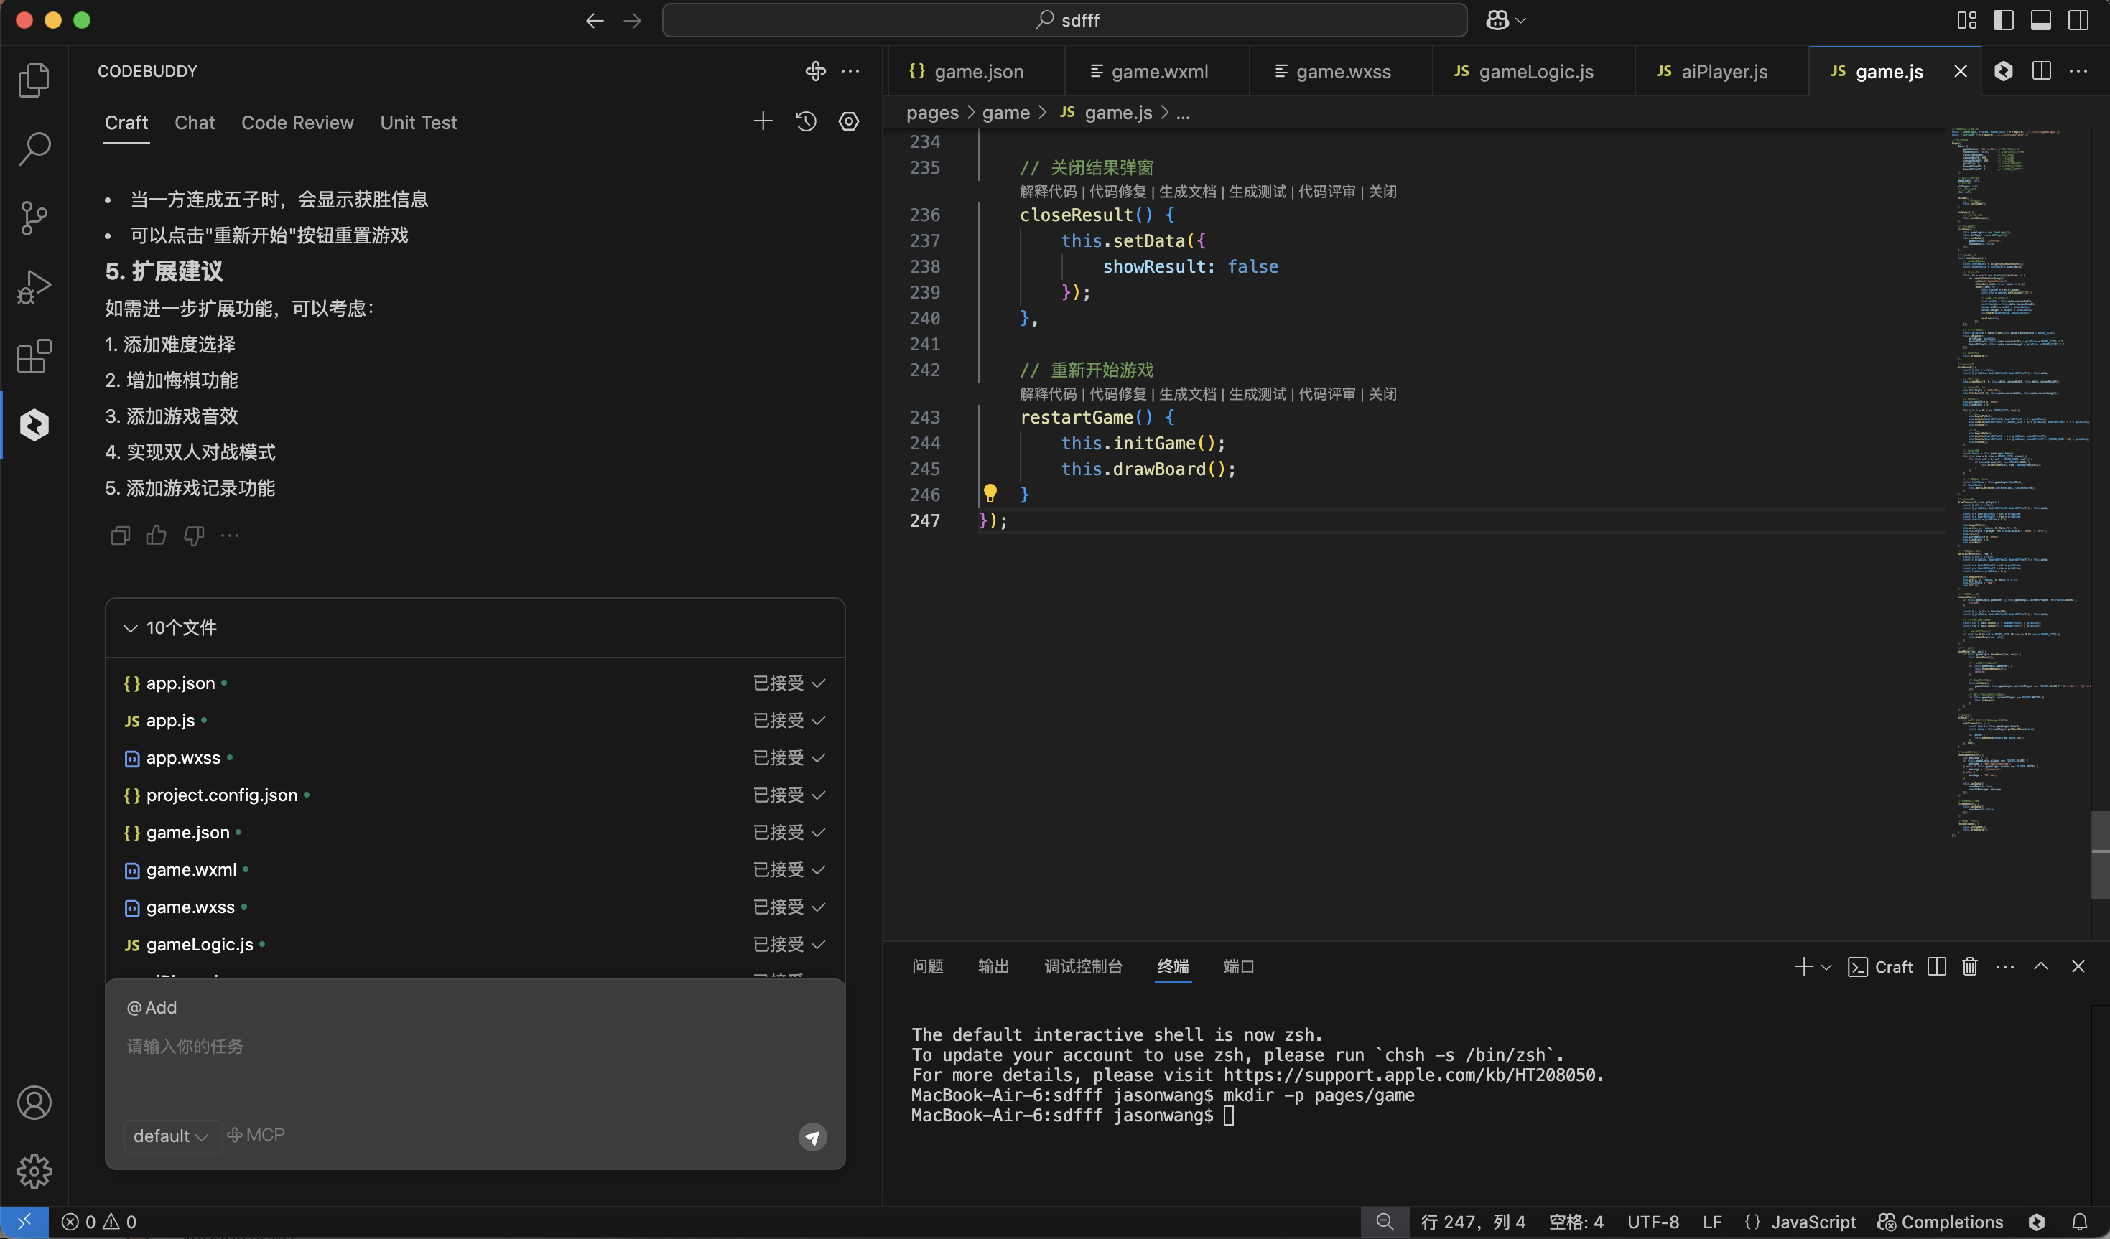
Task: Open the CodeBuddy settings gear icon
Action: click(848, 121)
